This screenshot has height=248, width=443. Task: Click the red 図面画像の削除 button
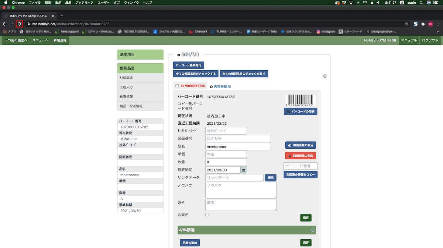(x=300, y=156)
